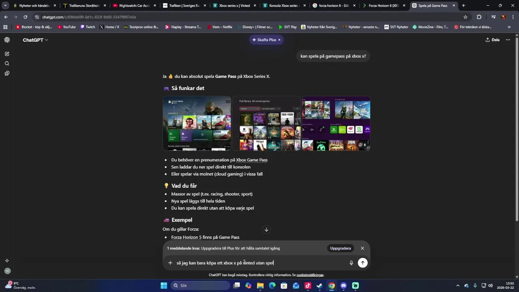Click the ChatGPT logo in the sidebar
The width and height of the screenshot is (519, 292).
pyautogui.click(x=7, y=40)
